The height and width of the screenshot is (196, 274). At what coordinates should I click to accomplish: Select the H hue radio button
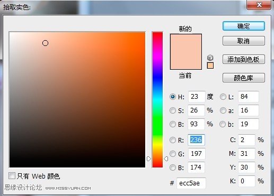(x=173, y=97)
